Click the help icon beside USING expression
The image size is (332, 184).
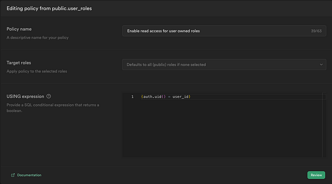pyautogui.click(x=48, y=96)
